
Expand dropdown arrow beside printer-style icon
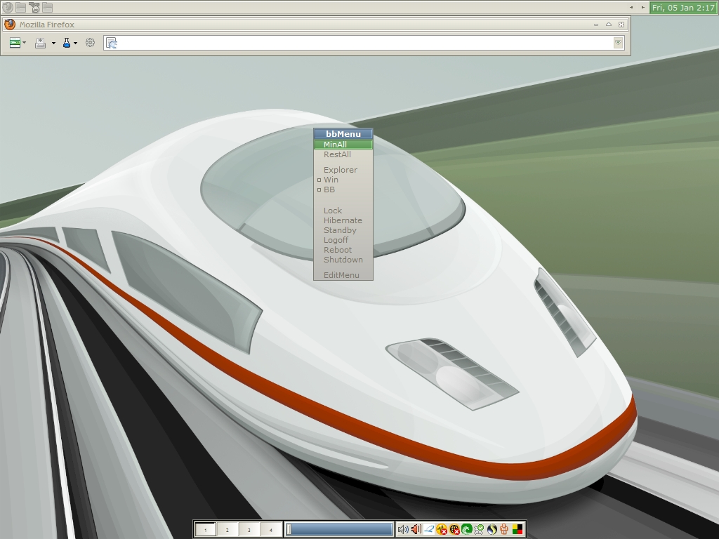pyautogui.click(x=53, y=43)
